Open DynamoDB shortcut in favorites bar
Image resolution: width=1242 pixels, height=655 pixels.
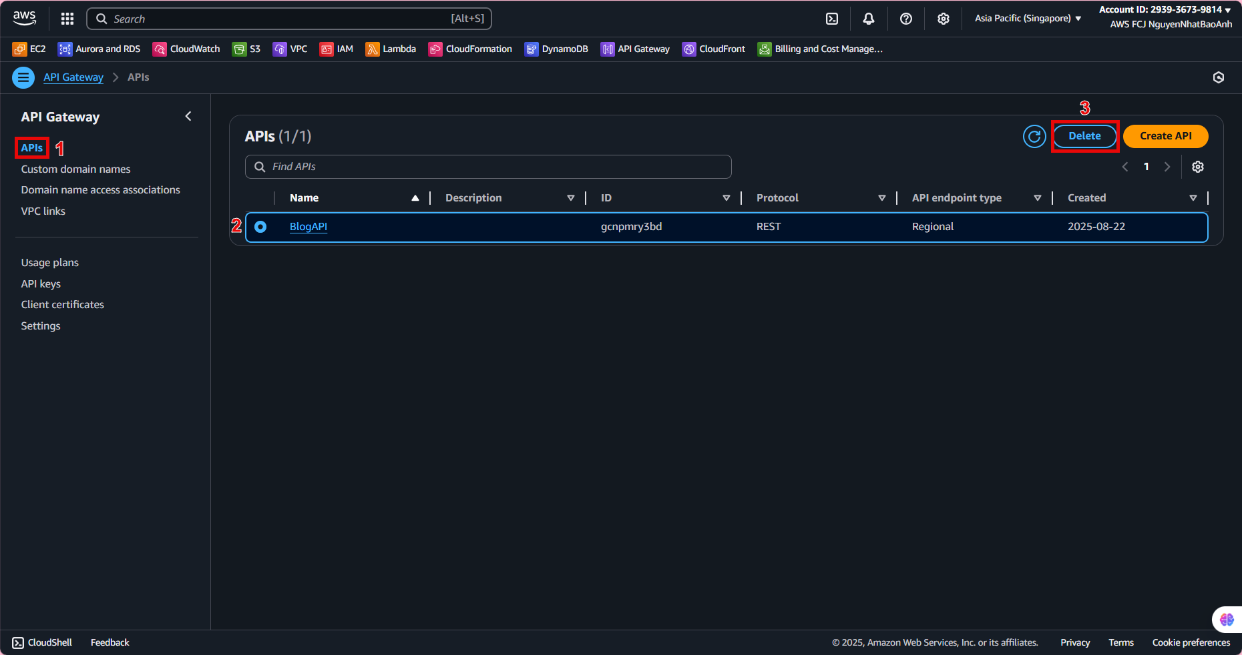tap(556, 49)
